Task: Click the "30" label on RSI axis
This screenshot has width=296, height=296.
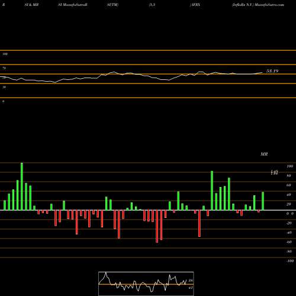Action: coord(4,87)
